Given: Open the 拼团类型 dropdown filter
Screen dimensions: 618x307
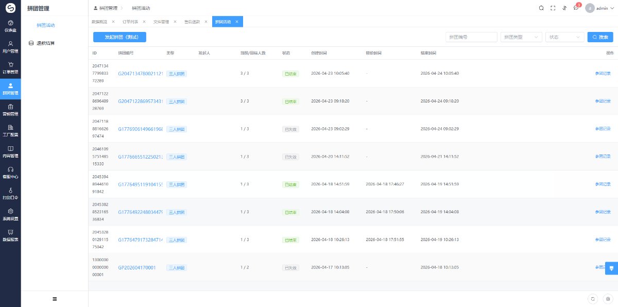Looking at the screenshot, I should tap(521, 37).
